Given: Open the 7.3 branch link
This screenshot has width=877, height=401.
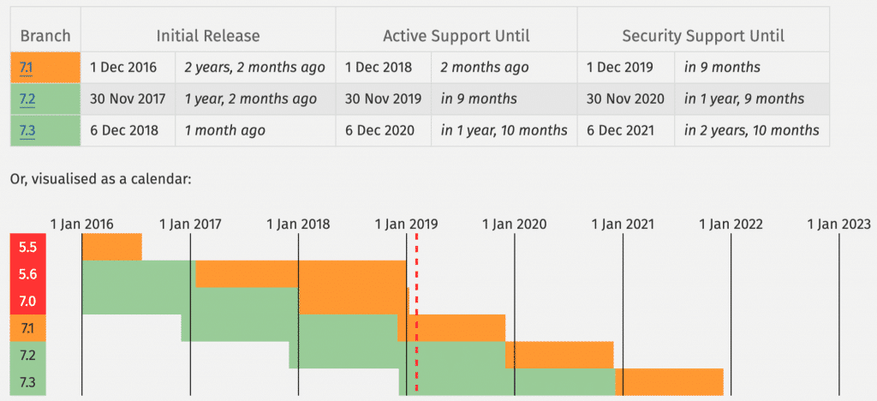Looking at the screenshot, I should point(27,130).
